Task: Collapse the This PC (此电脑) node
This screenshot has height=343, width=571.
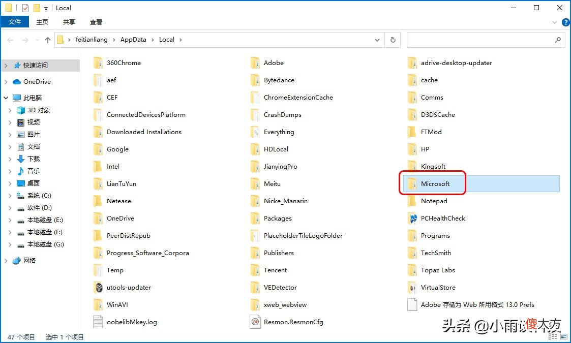Action: (6, 98)
